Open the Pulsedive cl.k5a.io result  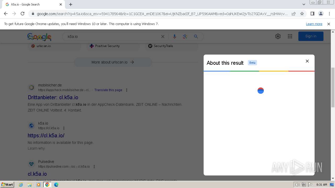click(37, 174)
